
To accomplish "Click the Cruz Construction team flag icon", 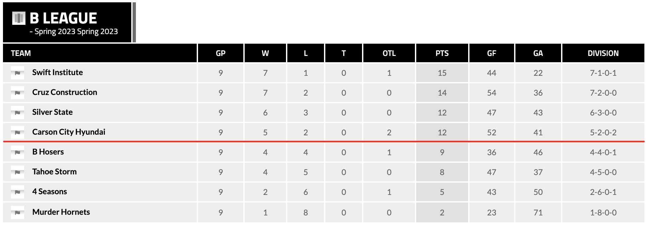I will click(18, 93).
